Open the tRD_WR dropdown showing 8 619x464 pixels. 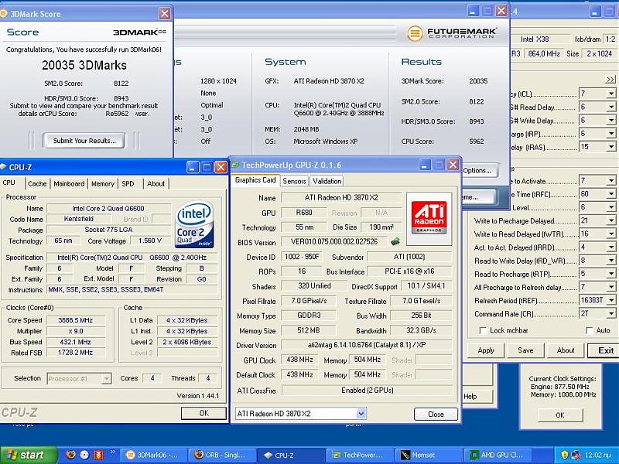coord(611,261)
